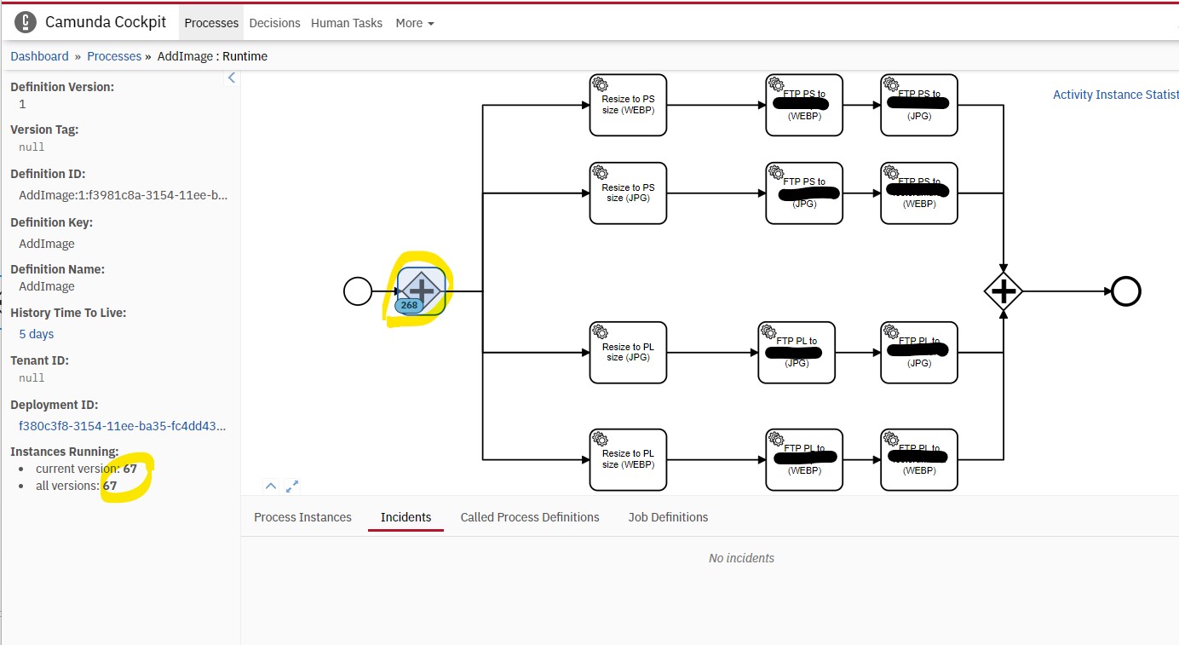Click the Definition Name value AddImage
The height and width of the screenshot is (645, 1179).
click(47, 286)
